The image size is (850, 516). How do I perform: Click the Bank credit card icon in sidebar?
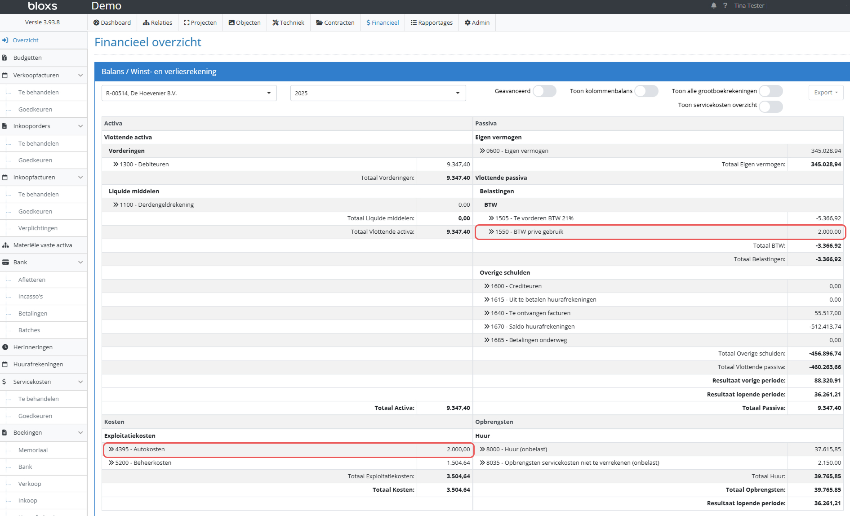click(6, 262)
